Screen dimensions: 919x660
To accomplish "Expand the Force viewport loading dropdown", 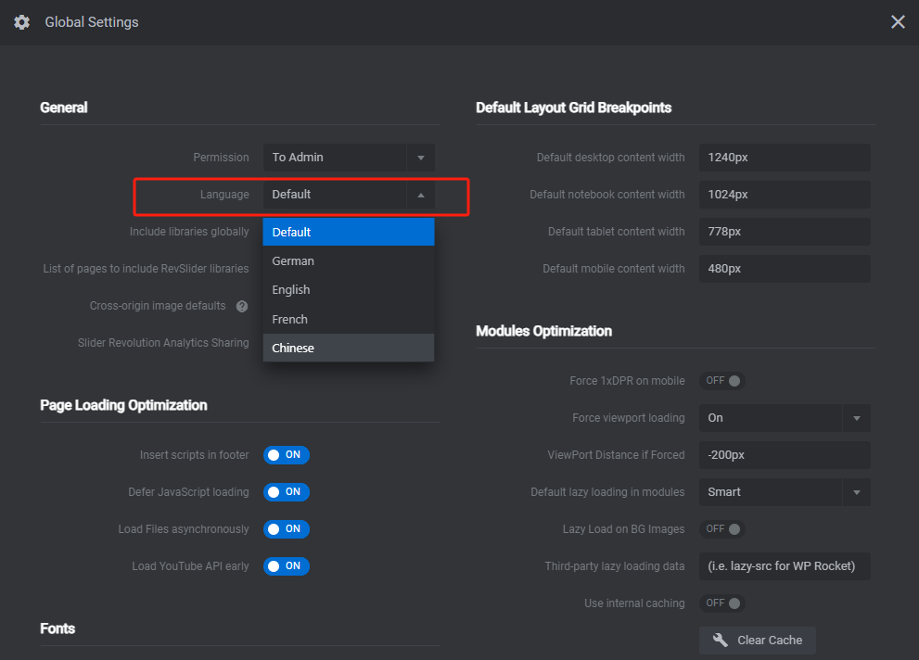I will click(x=856, y=418).
